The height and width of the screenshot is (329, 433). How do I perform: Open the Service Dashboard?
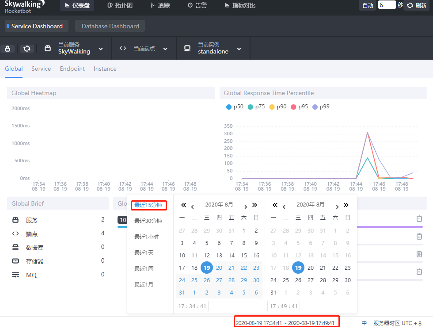coord(37,26)
